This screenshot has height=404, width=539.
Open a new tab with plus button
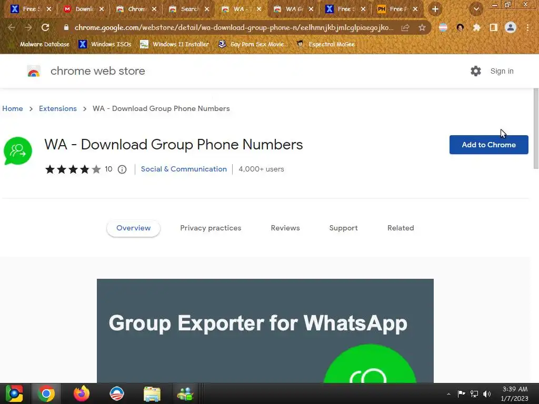[x=435, y=9]
